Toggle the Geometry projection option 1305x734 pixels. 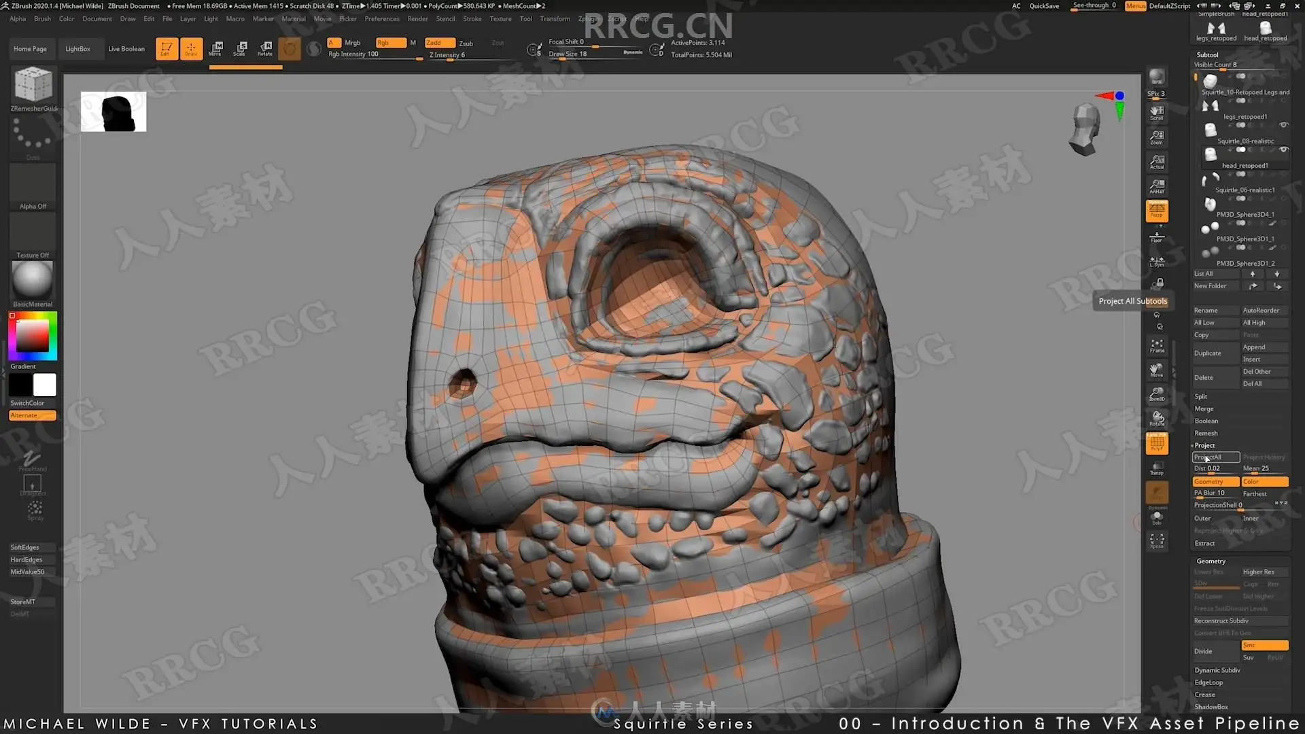click(x=1215, y=482)
